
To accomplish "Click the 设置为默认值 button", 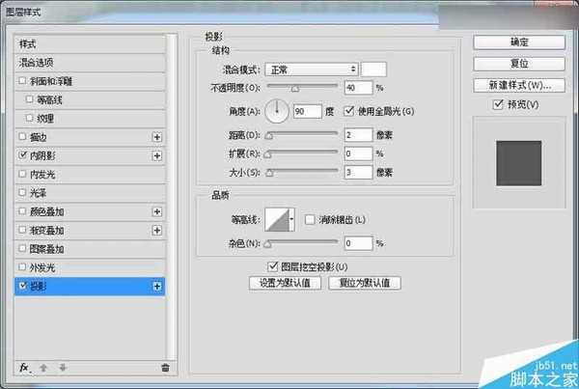I will pyautogui.click(x=284, y=284).
